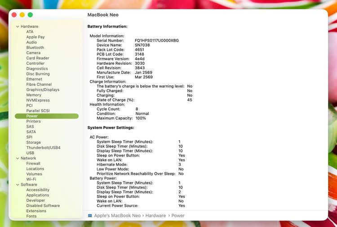Click Cycle Count value 8
The width and height of the screenshot is (337, 227).
(137, 109)
